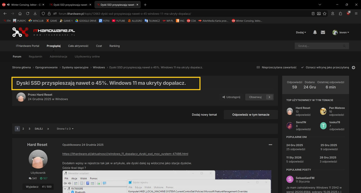Screen dimensions: 361x193
Task: Toggle Obserwuj to follow topic
Action: pos(259,97)
